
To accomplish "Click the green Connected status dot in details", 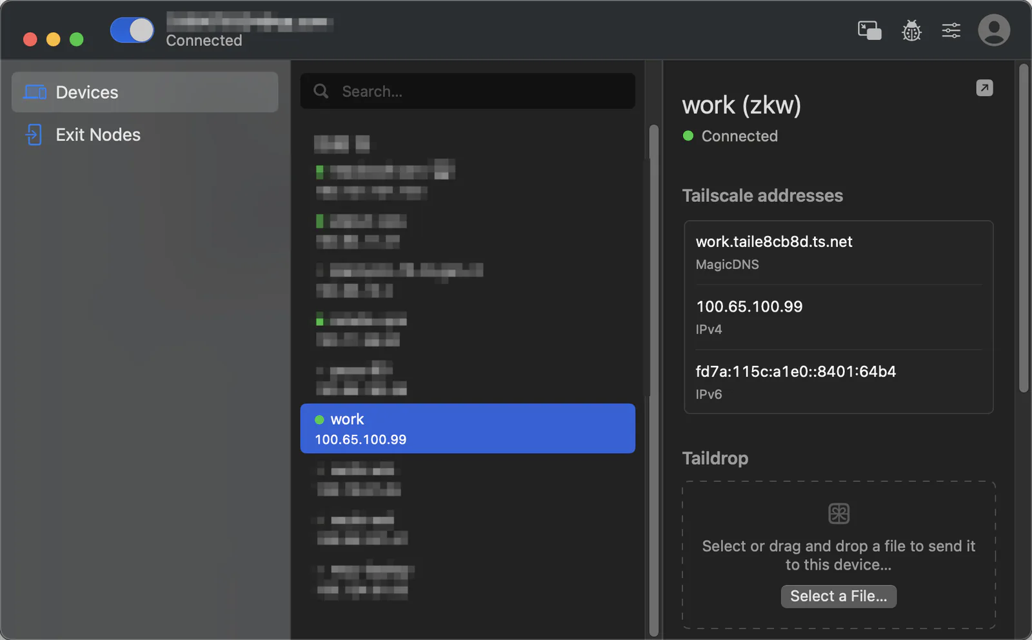I will (688, 135).
